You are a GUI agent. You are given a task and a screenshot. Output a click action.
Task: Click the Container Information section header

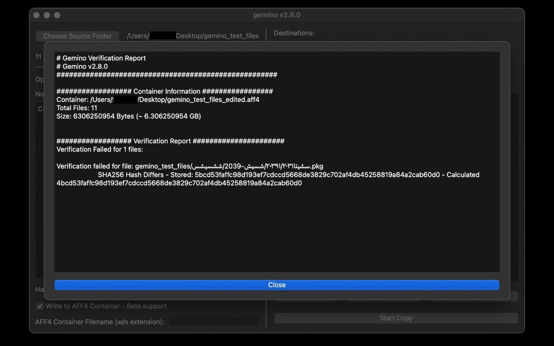tap(164, 91)
